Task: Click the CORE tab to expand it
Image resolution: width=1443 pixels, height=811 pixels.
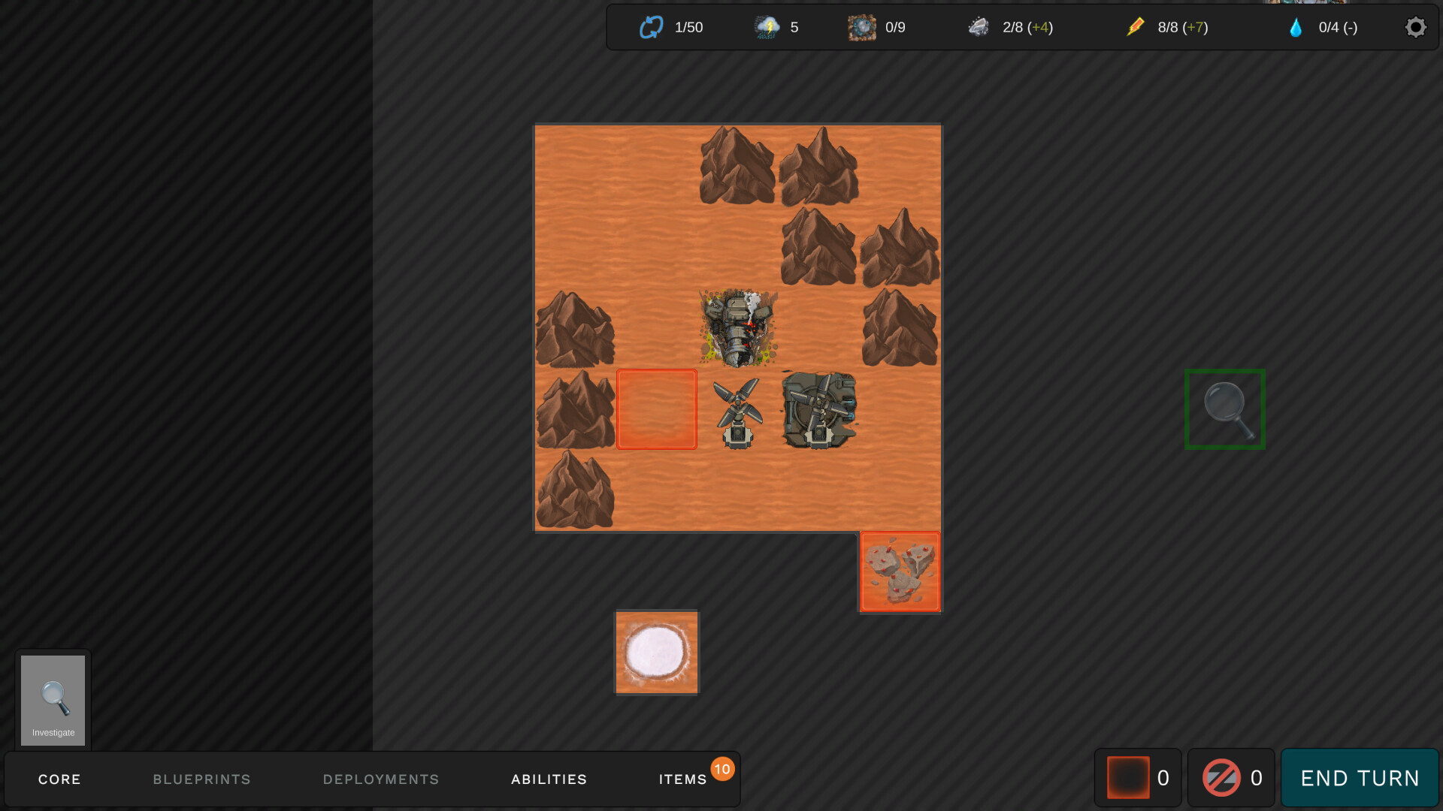Action: point(59,779)
